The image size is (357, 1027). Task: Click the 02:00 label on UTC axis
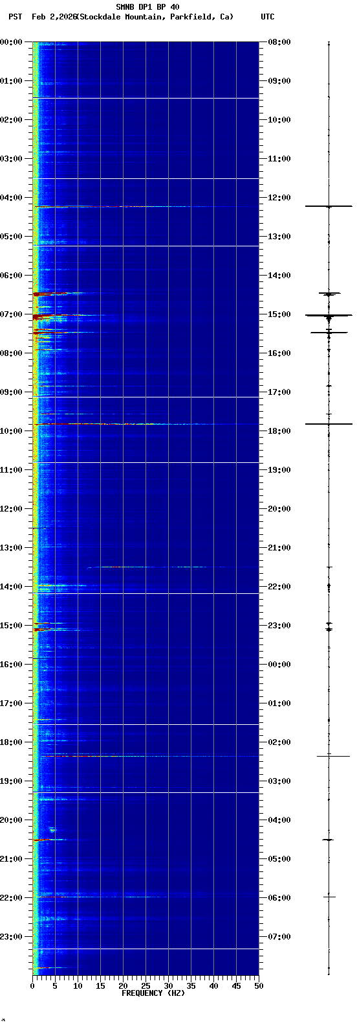(279, 742)
